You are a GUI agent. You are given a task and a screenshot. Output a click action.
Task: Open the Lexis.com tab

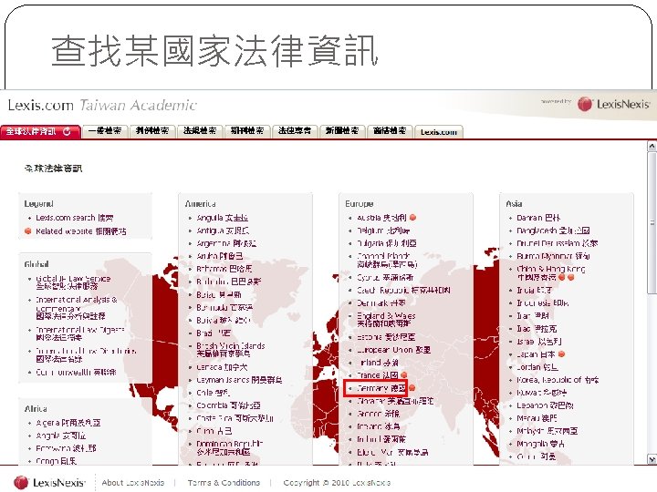pyautogui.click(x=439, y=132)
